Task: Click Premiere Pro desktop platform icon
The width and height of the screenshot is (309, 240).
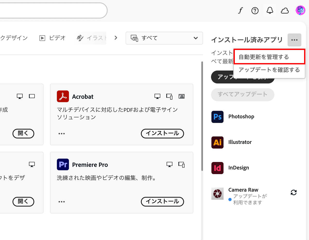Action: 169,164
